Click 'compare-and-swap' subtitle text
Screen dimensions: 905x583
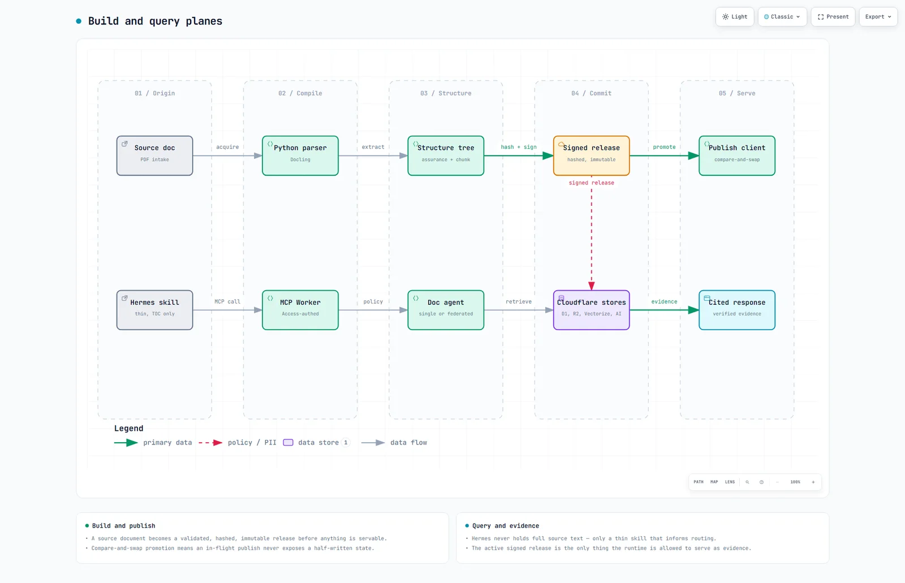[x=737, y=159]
